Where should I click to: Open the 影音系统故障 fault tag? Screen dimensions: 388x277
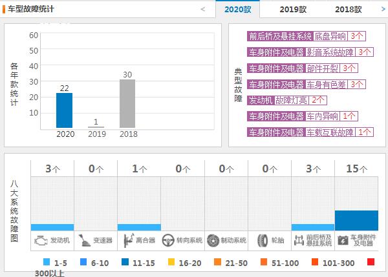330,52
